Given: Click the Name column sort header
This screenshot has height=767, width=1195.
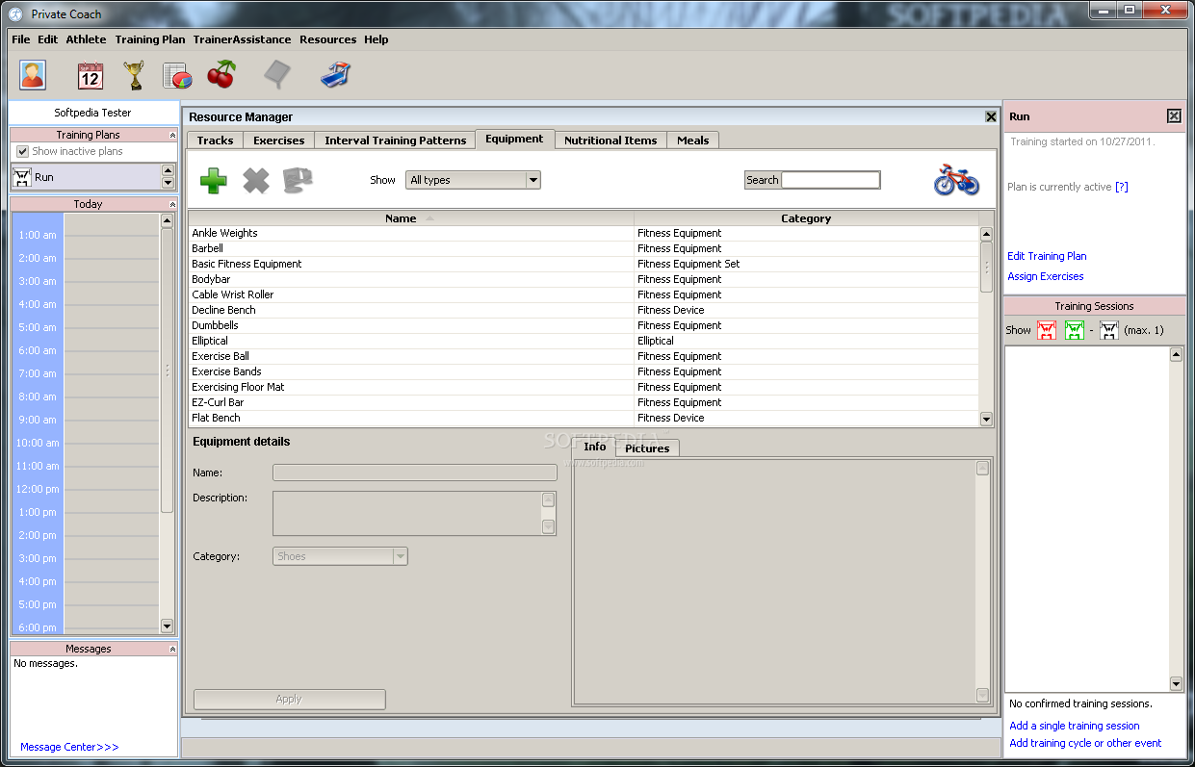Looking at the screenshot, I should click(411, 218).
